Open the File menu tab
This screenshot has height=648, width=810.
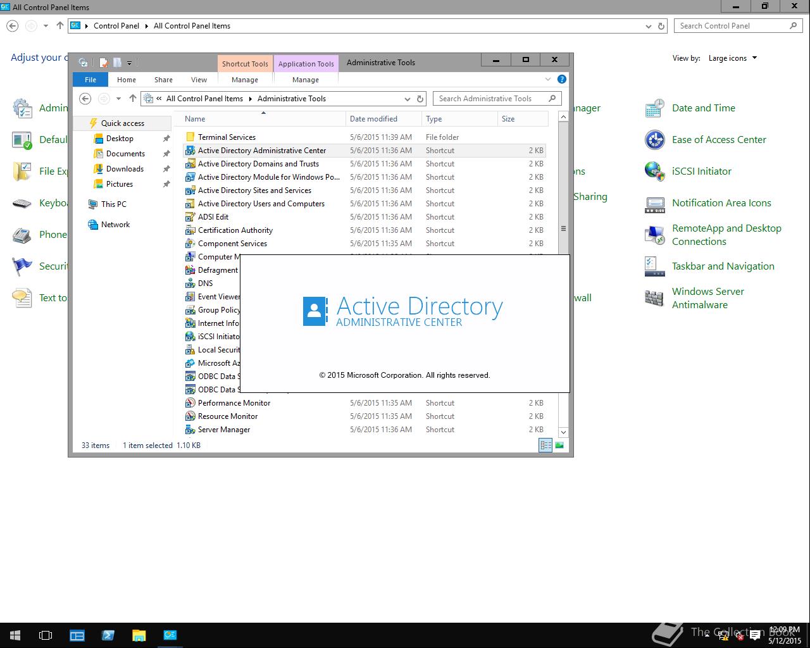[90, 80]
